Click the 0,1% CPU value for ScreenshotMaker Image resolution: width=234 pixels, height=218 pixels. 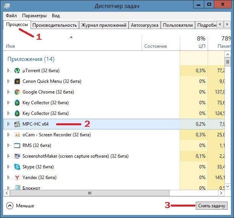coord(200,156)
